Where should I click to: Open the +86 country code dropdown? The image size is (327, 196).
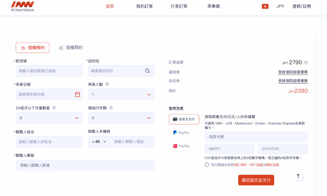(x=99, y=142)
